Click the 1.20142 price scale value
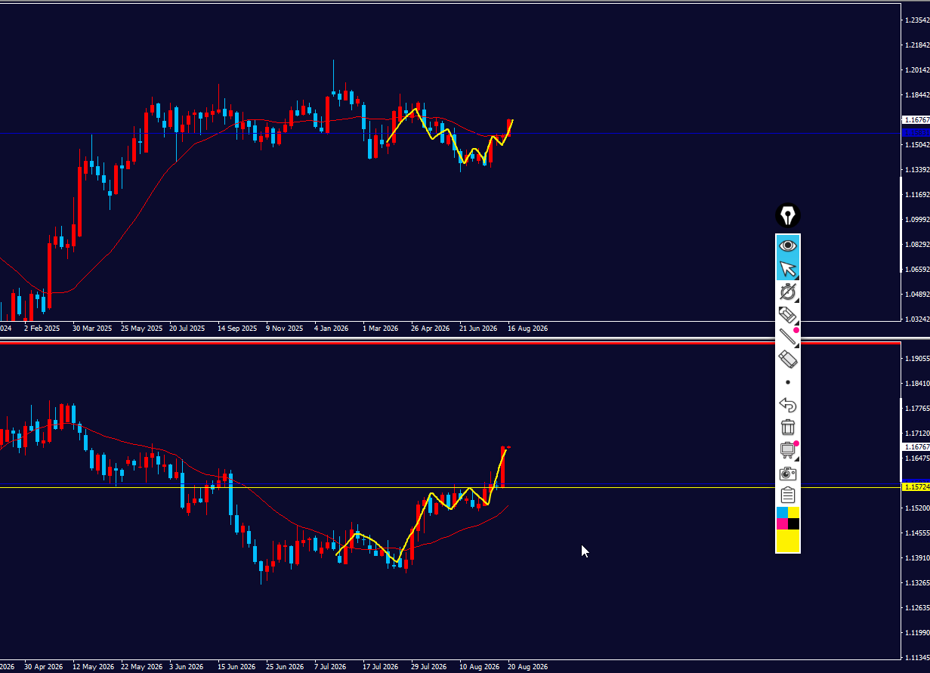930x673 pixels. [x=916, y=70]
